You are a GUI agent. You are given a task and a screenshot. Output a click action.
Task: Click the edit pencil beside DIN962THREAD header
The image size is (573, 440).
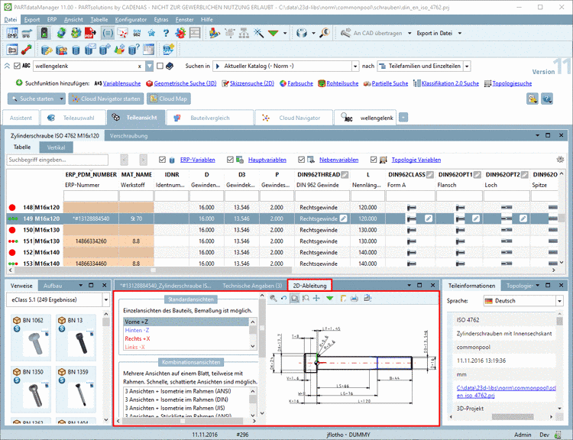(x=345, y=175)
